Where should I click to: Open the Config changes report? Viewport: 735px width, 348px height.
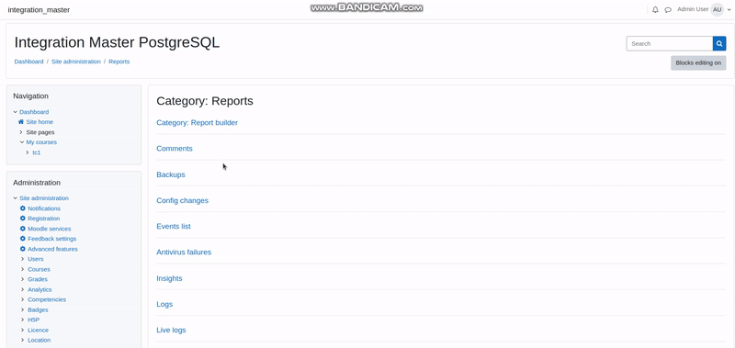click(182, 200)
